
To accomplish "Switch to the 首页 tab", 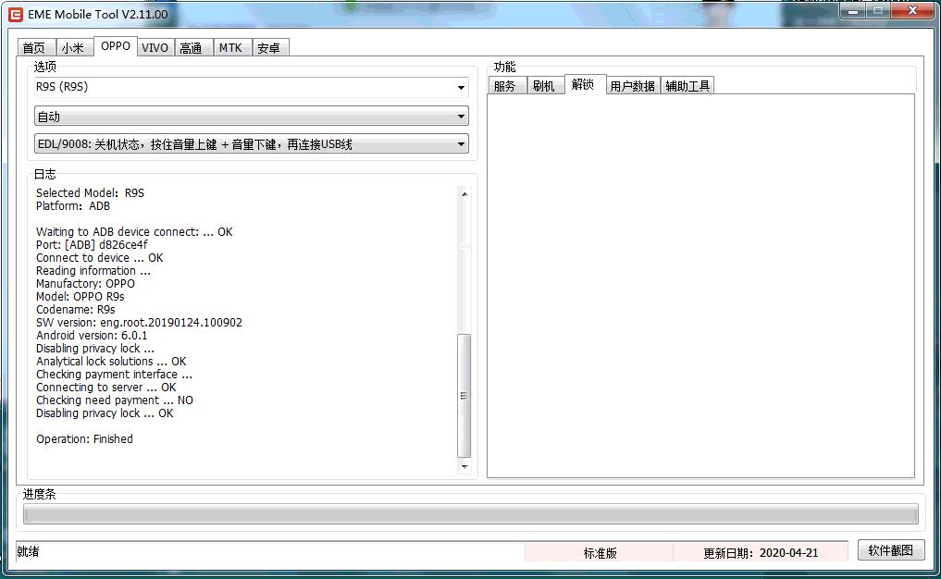I will point(36,48).
